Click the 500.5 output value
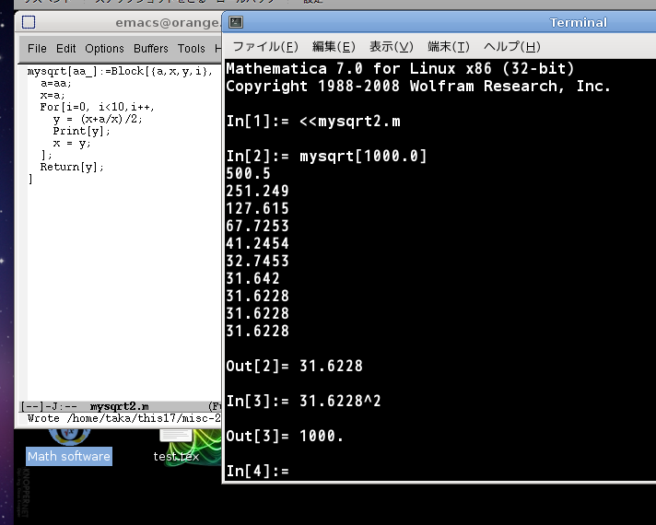The image size is (656, 525). point(248,173)
